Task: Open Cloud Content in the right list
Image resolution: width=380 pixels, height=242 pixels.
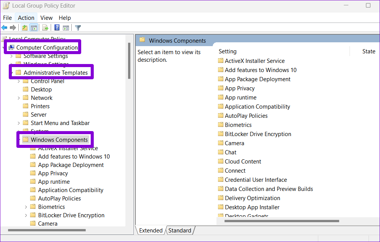Action: pyautogui.click(x=243, y=162)
